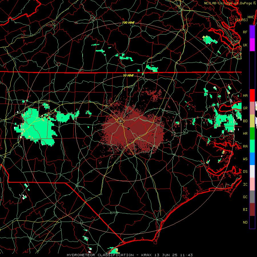Select the gray GC legend swatch
The width and height of the screenshot is (257, 257).
click(x=252, y=197)
